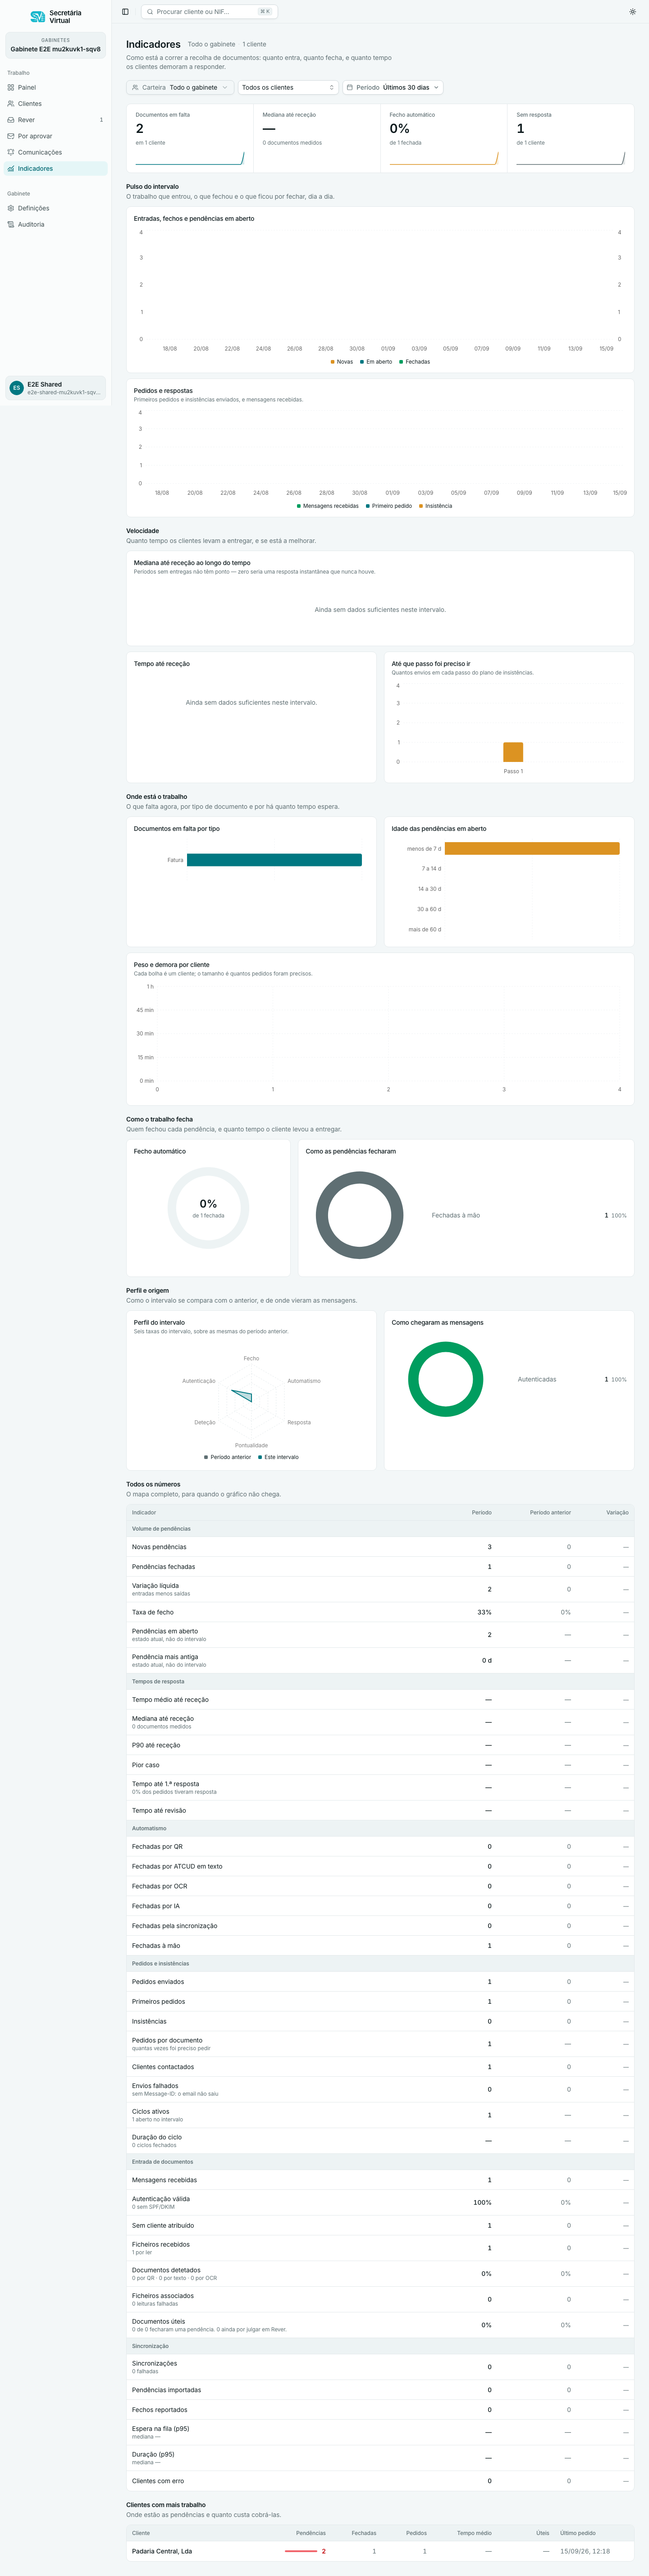The image size is (649, 2576).
Task: Click the Clientes people icon
Action: pos(11,104)
